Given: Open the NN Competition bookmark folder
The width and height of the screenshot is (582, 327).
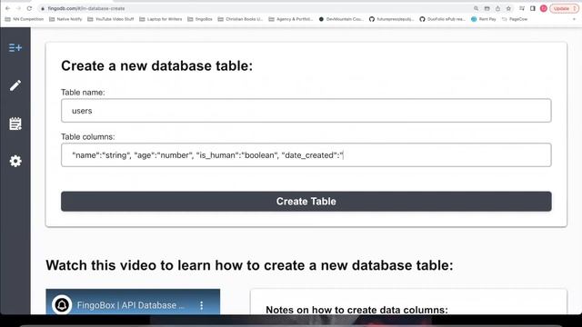Looking at the screenshot, I should [25, 19].
